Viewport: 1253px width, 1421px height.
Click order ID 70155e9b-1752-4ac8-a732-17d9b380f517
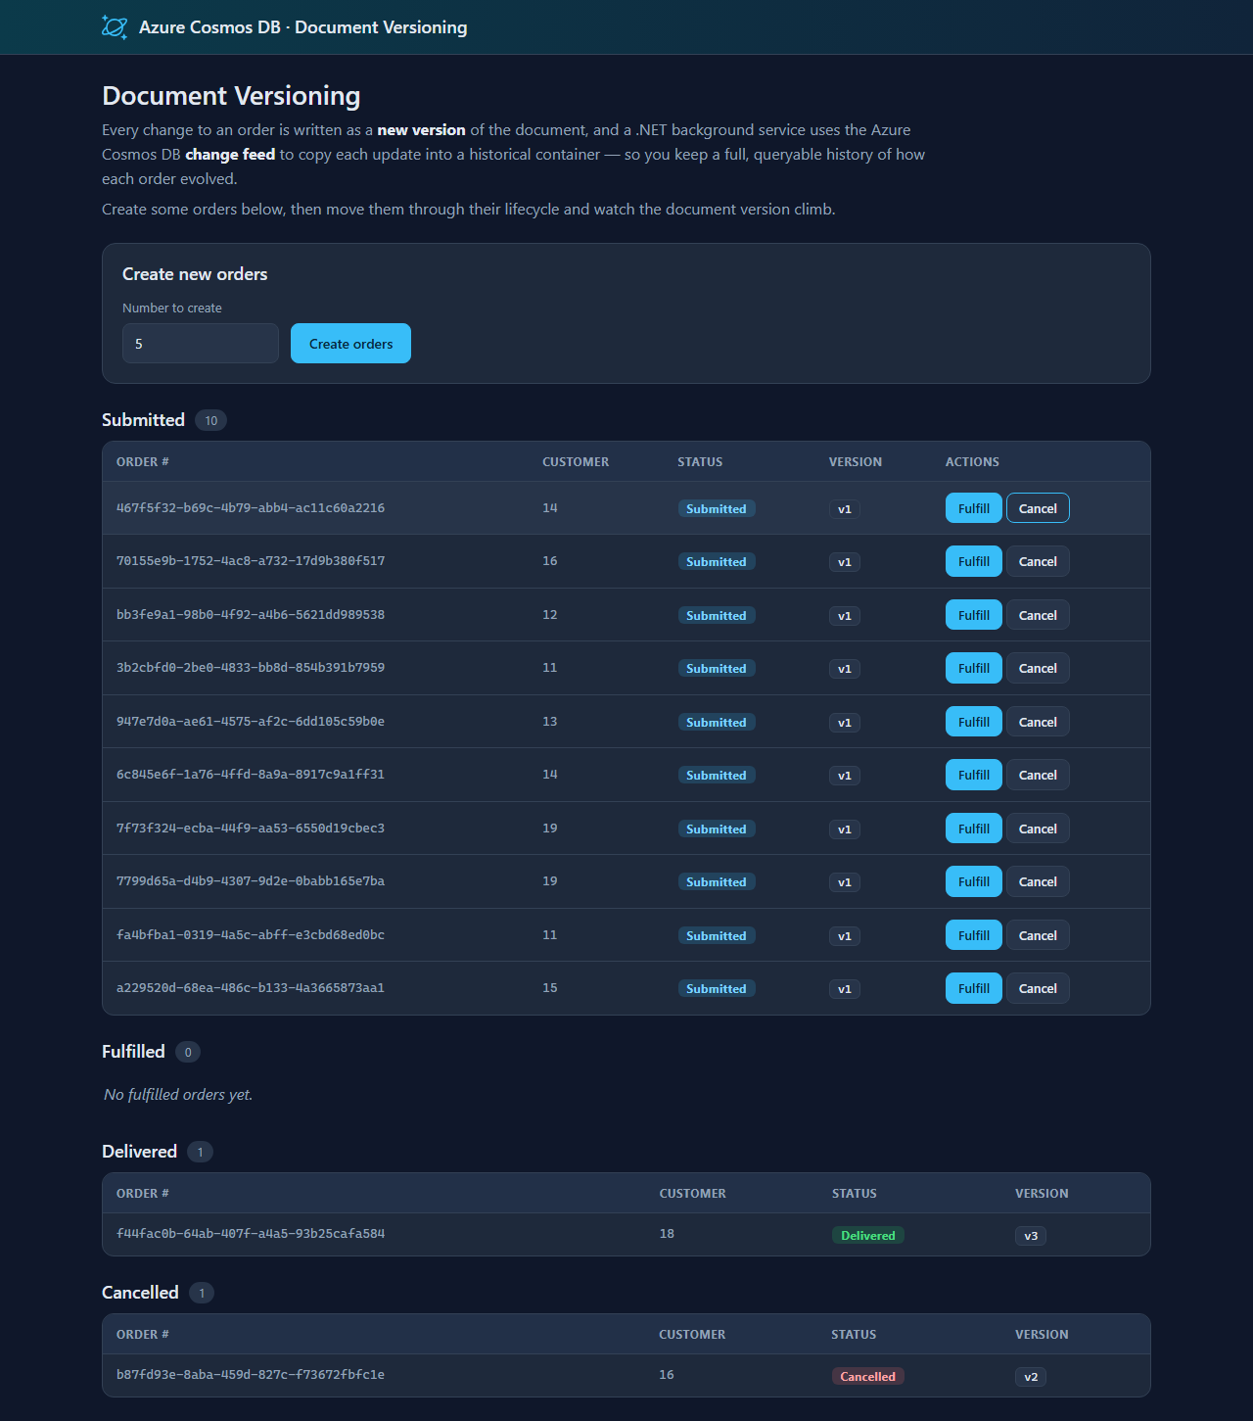pyautogui.click(x=251, y=561)
